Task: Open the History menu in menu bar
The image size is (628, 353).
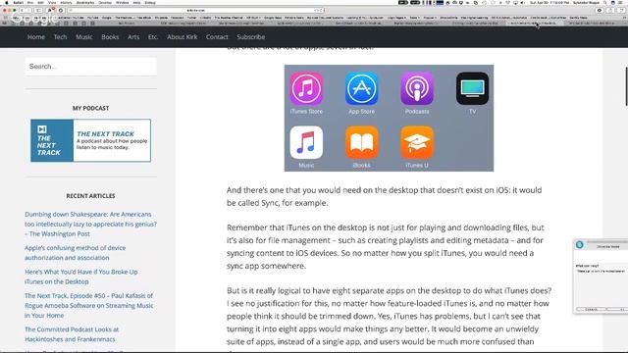Action: pyautogui.click(x=66, y=3)
